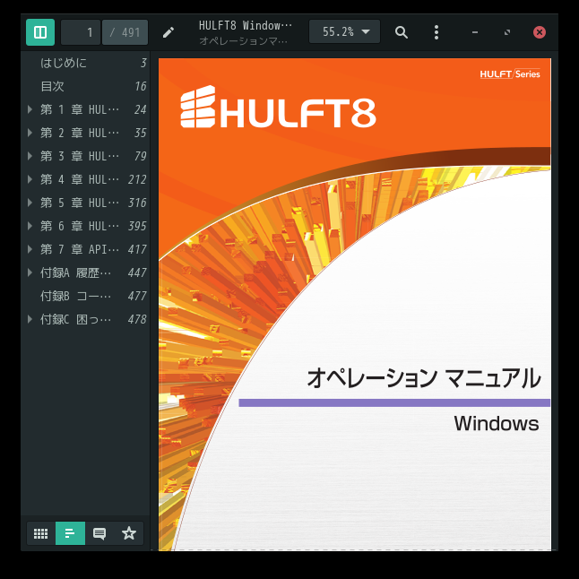Go to the はじめに outline entry
The image size is (579, 579).
pos(85,63)
